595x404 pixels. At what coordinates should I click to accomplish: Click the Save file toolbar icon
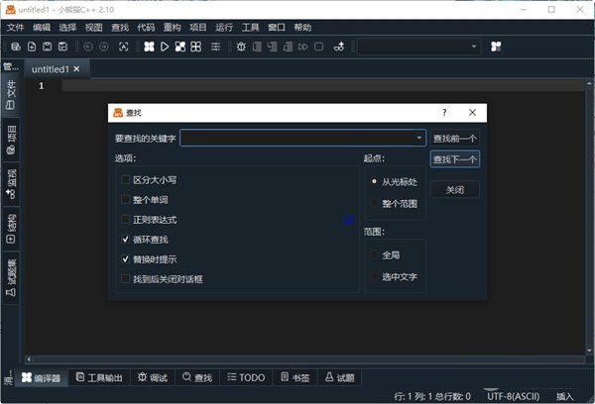pos(48,47)
